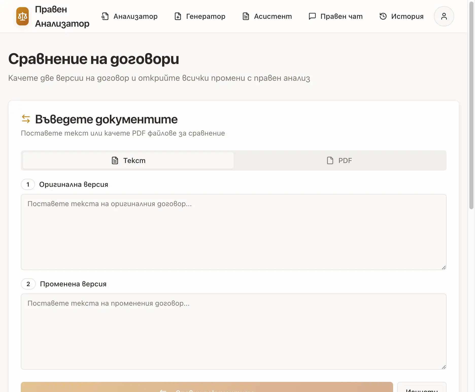Open the Правен Анализатор home title
Screen dimensions: 475x392
62,16
